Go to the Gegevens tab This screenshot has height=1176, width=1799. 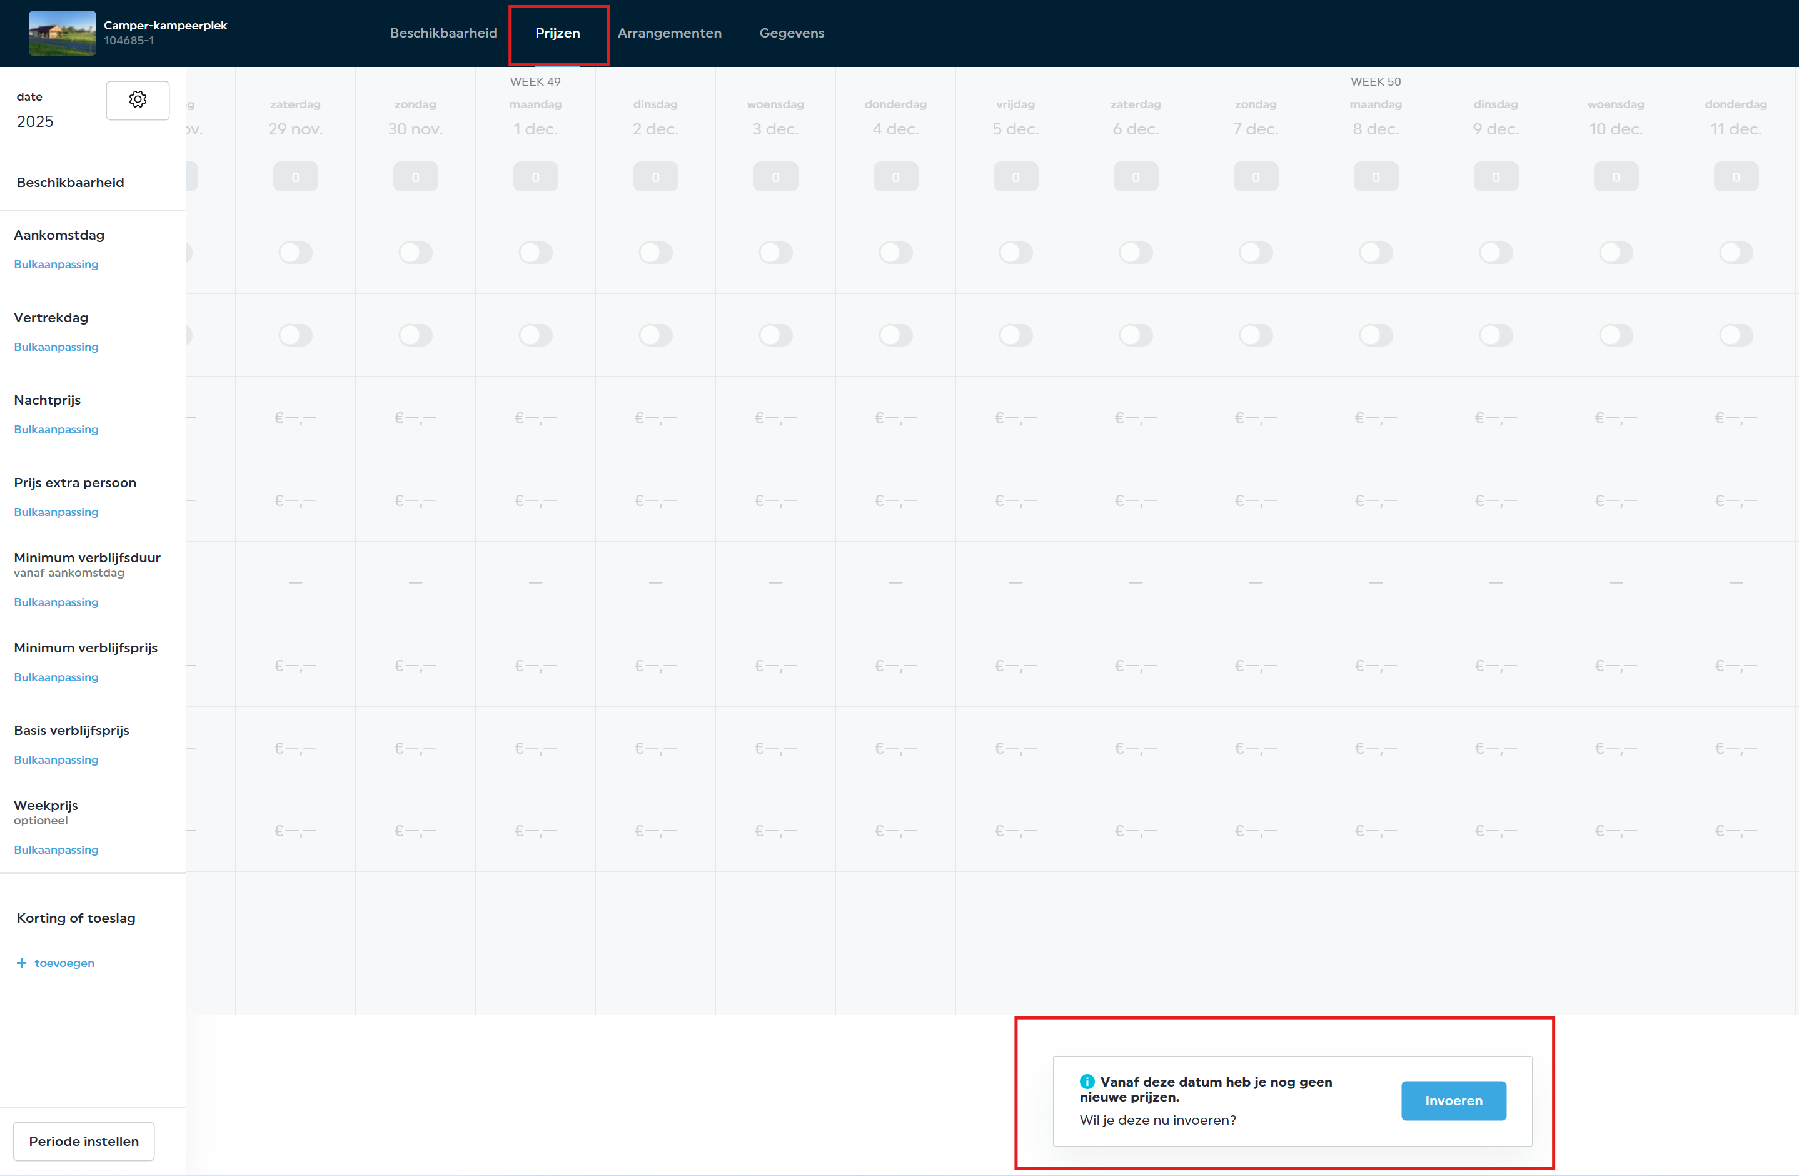click(x=792, y=33)
